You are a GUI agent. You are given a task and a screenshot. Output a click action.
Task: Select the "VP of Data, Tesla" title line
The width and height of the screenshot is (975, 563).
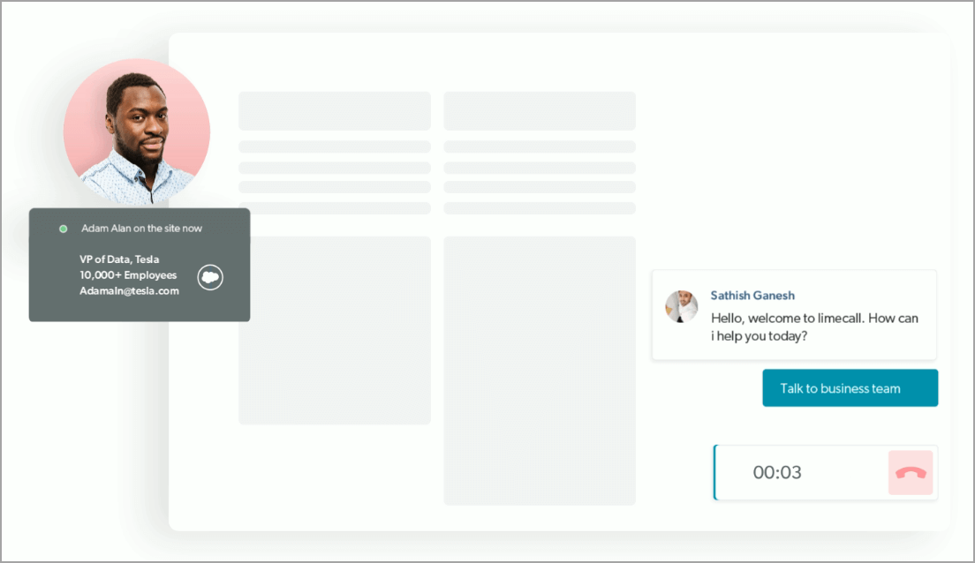click(119, 259)
